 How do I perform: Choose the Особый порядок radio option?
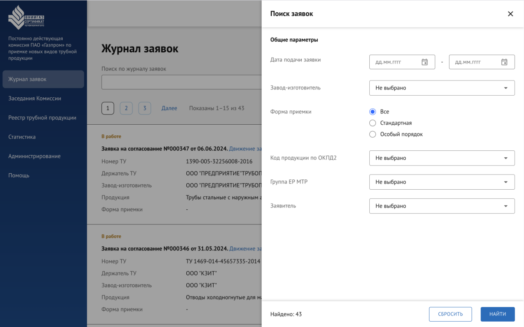373,134
